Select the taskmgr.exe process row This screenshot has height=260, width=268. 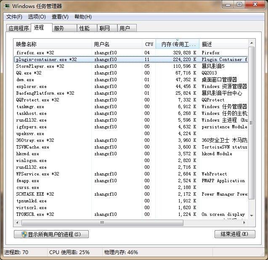point(131,106)
